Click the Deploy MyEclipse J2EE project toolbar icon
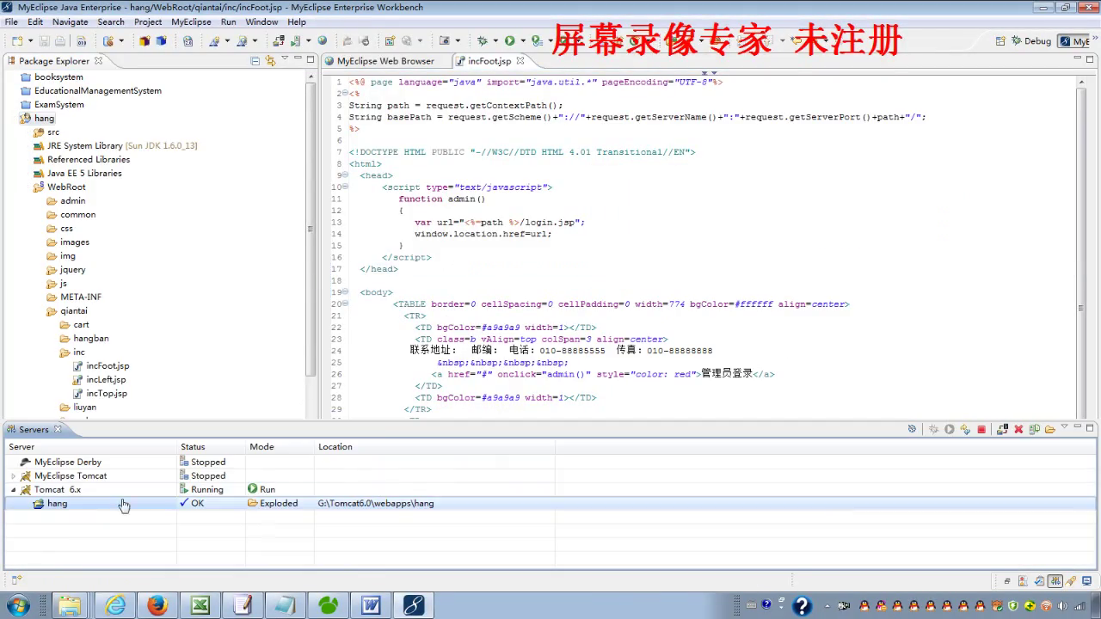The height and width of the screenshot is (619, 1101). coord(279,40)
